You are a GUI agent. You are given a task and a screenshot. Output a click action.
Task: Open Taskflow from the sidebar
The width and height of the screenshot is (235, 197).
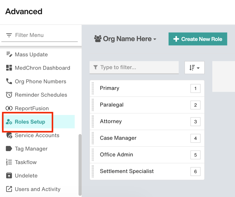pyautogui.click(x=26, y=162)
